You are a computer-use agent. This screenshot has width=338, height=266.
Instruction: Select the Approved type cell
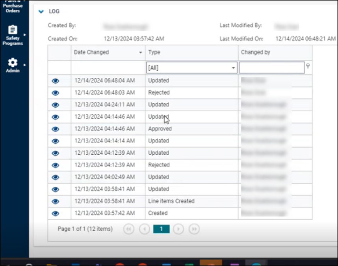191,129
